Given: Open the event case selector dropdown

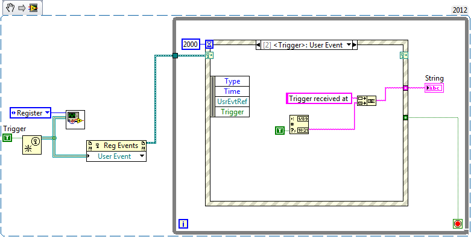Looking at the screenshot, I should point(349,45).
